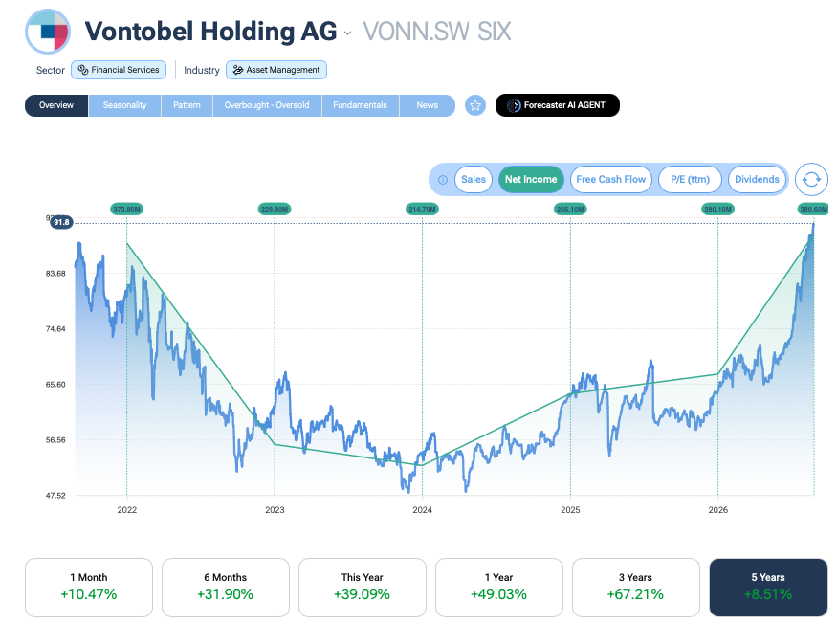Click the refresh chart circular arrows icon
Screen dimensions: 837x624
coord(811,180)
